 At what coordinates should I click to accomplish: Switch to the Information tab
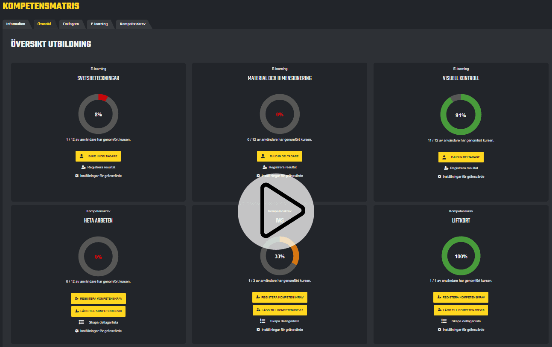(x=16, y=24)
